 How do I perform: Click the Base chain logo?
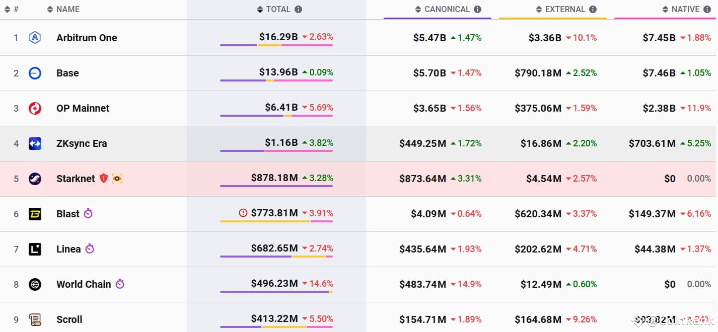click(36, 72)
